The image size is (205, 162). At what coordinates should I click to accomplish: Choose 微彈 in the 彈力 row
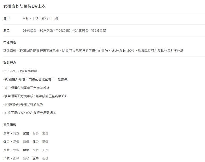26,142
